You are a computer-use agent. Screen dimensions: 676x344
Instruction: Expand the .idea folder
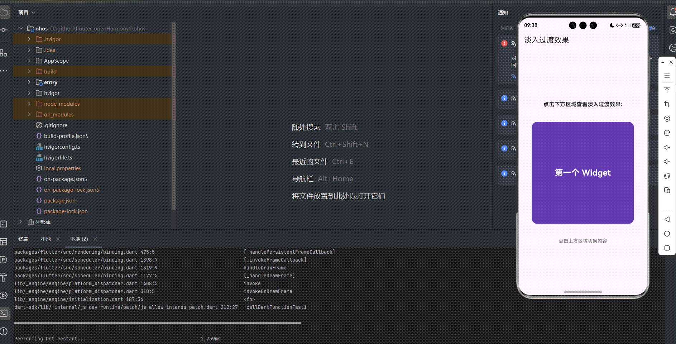29,50
